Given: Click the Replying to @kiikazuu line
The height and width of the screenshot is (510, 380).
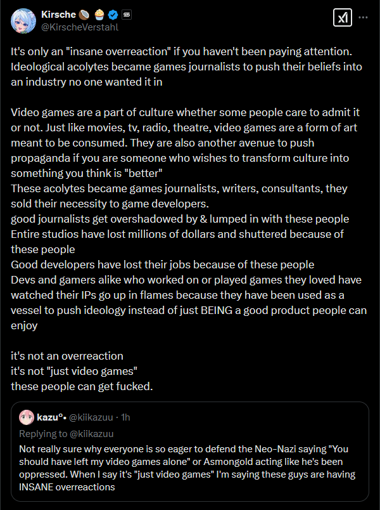Looking at the screenshot, I should click(66, 434).
